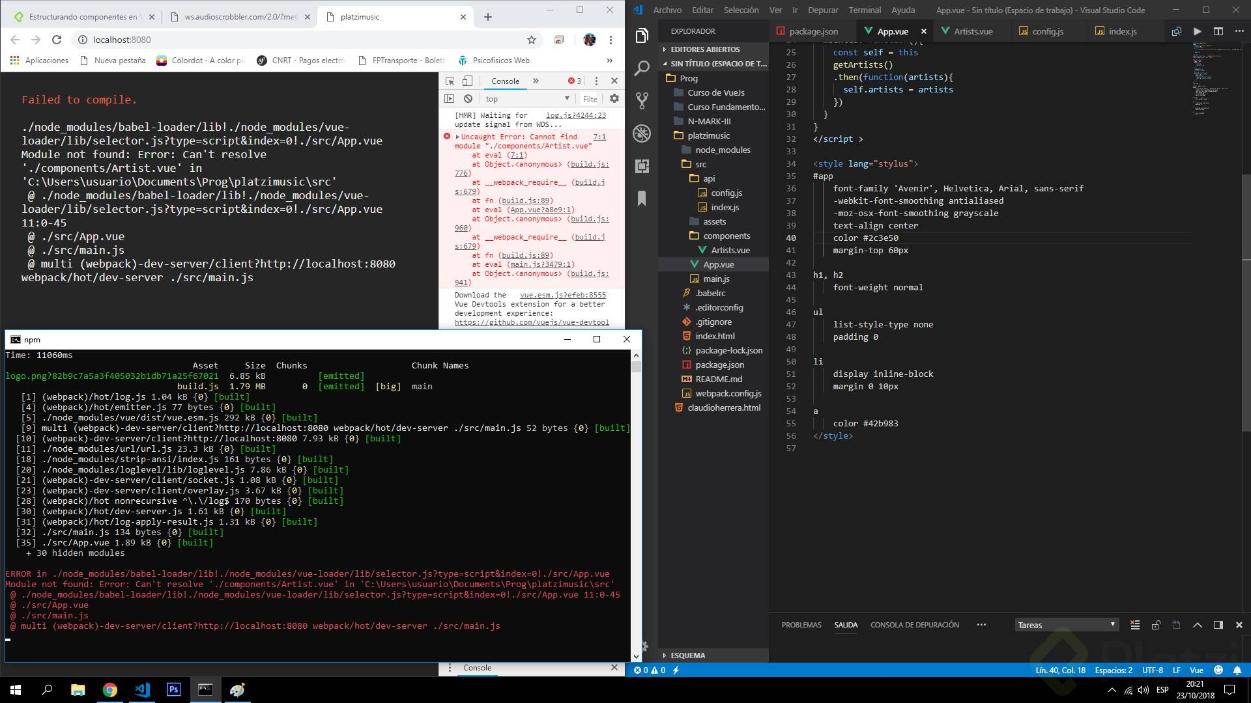Open Source Control view in activity bar
Viewport: 1251px width, 703px height.
click(642, 100)
